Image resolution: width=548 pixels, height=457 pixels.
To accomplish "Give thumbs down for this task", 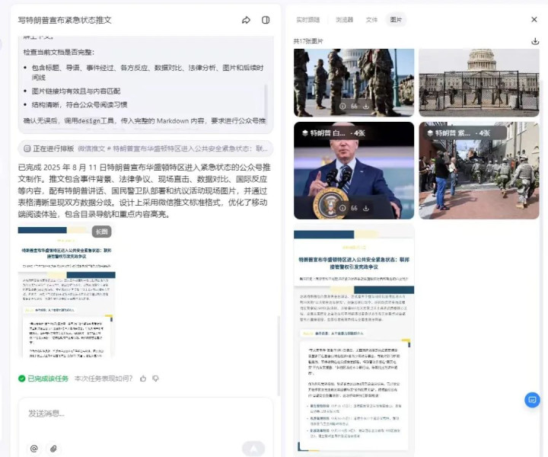I will tap(155, 379).
